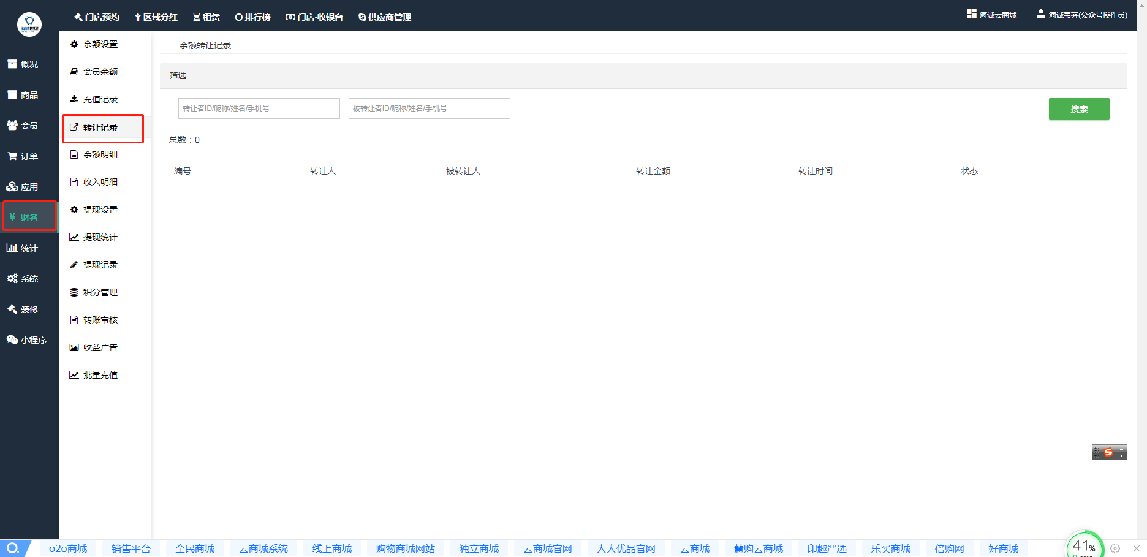Click the 小程序 WeChat icon
Screen dimensions: 1147x557
tap(12, 339)
